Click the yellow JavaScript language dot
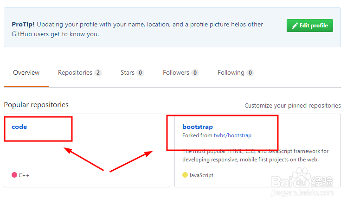Image resolution: width=353 pixels, height=205 pixels. [x=185, y=175]
